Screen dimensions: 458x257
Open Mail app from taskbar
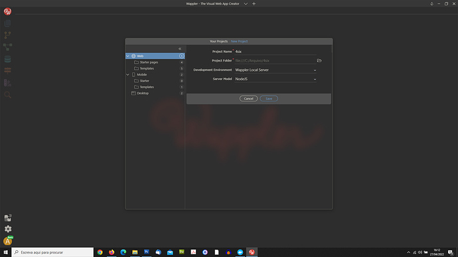click(x=170, y=252)
